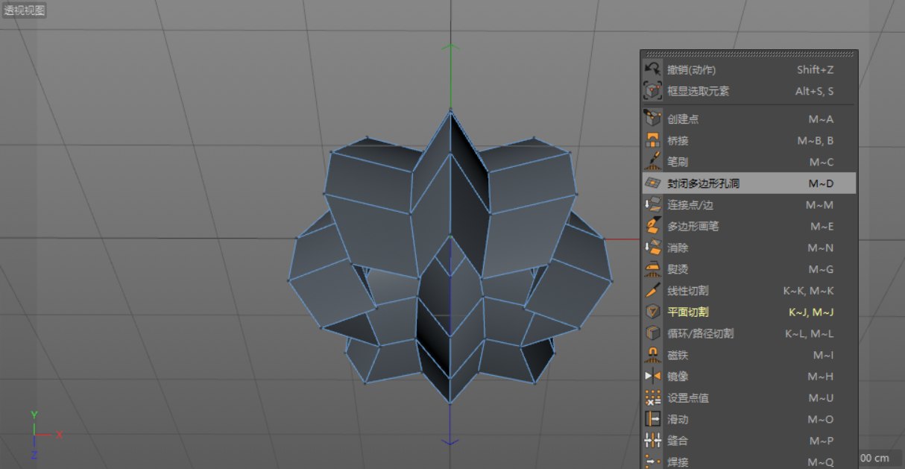905x469 pixels.
Task: Open 设置点值 set point value
Action: 687,398
